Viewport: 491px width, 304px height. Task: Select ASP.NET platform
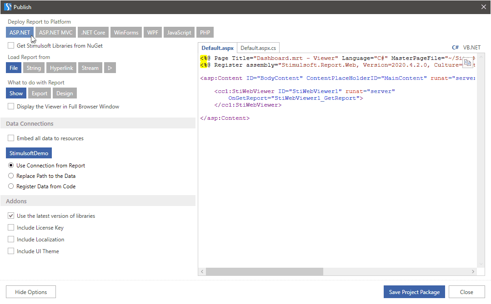point(20,33)
